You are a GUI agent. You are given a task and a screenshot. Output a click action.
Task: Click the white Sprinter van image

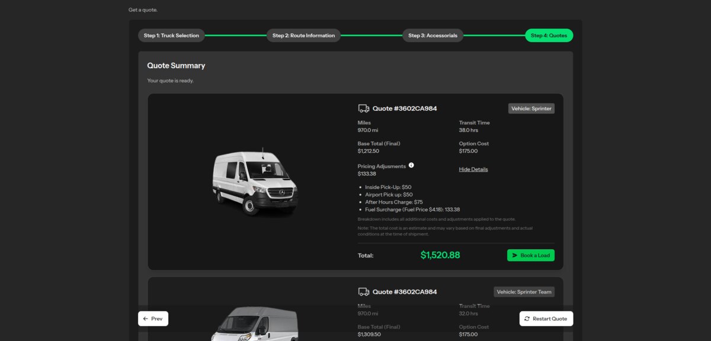(255, 182)
